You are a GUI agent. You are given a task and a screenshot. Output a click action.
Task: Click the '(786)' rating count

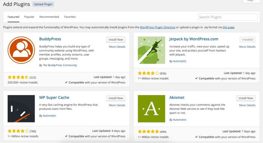[33, 131]
